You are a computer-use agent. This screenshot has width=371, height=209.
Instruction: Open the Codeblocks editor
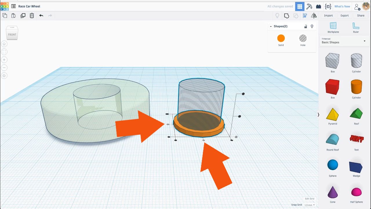tap(328, 6)
